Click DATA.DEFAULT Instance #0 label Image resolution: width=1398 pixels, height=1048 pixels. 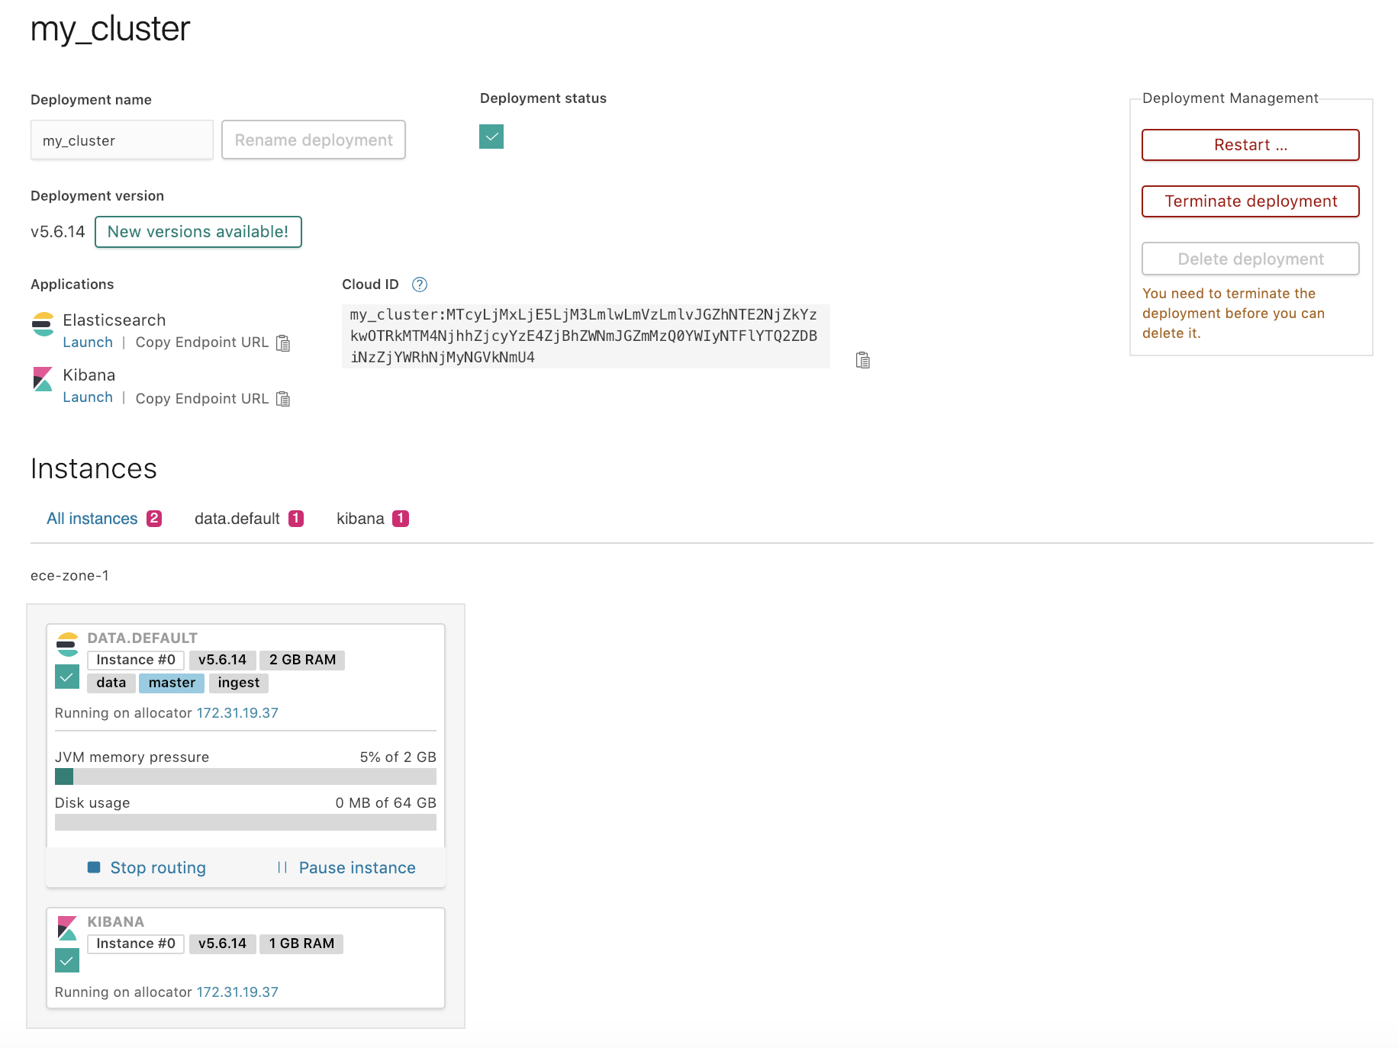pos(136,660)
